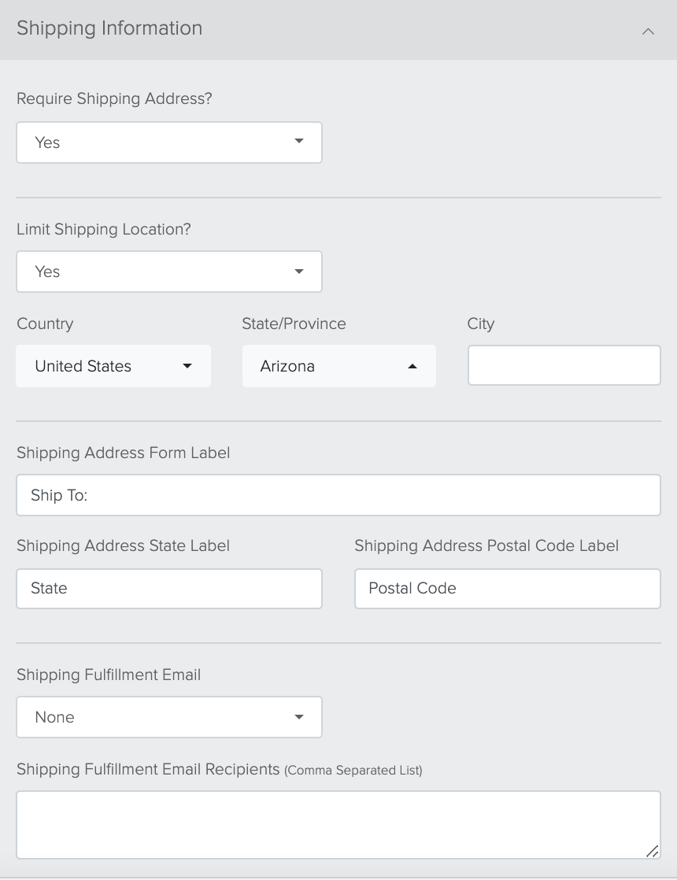This screenshot has width=677, height=880.
Task: Click the arrow in Require Shipping Address dropdown
Action: pos(299,141)
